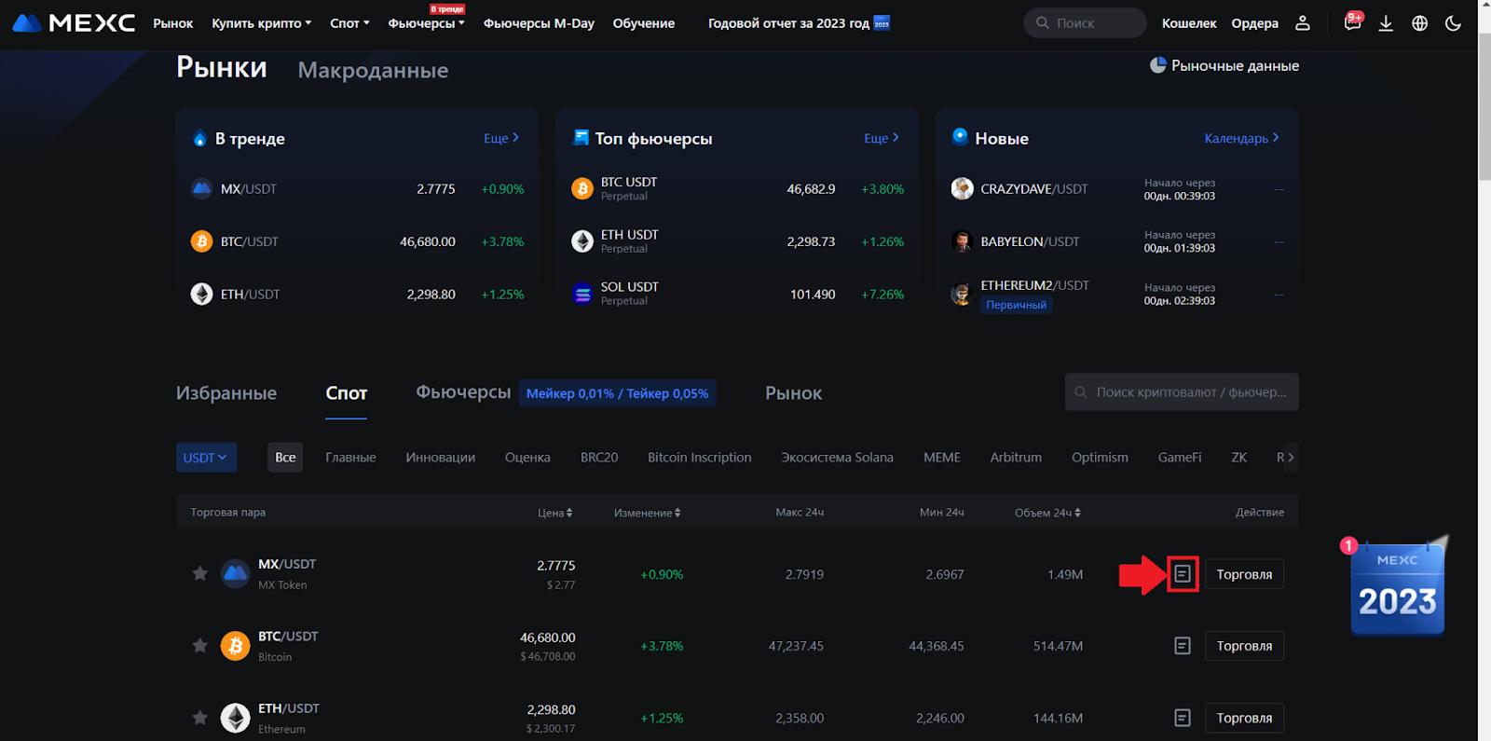1491x741 pixels.
Task: Expand the Спот header dropdown
Action: point(349,23)
